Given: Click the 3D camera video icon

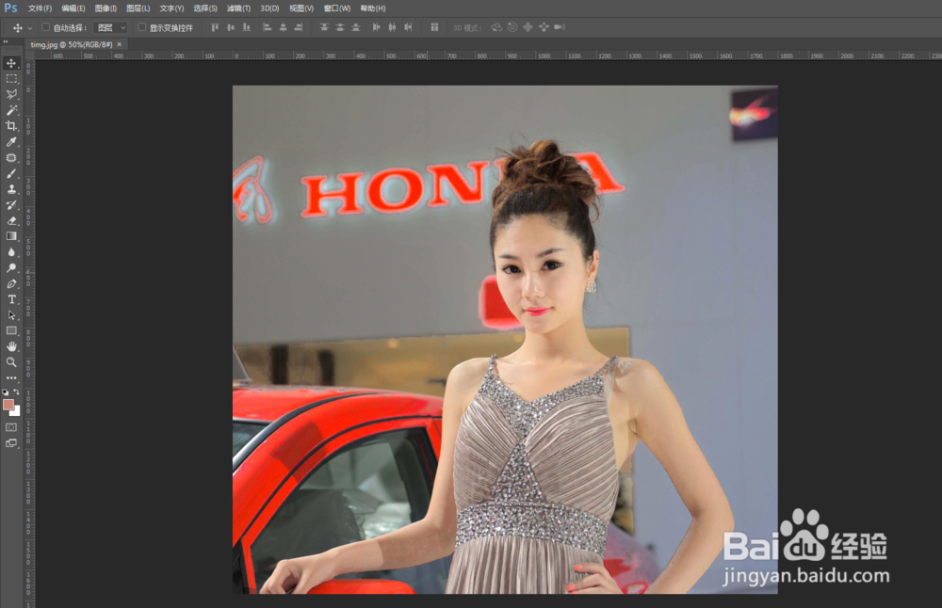Looking at the screenshot, I should click(560, 27).
